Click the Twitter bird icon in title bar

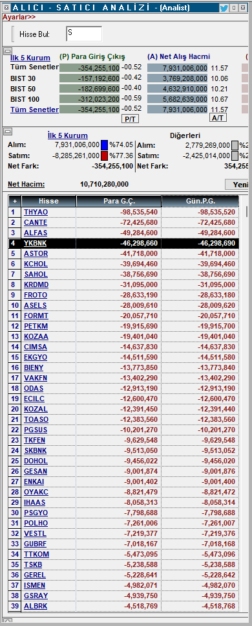click(x=224, y=8)
